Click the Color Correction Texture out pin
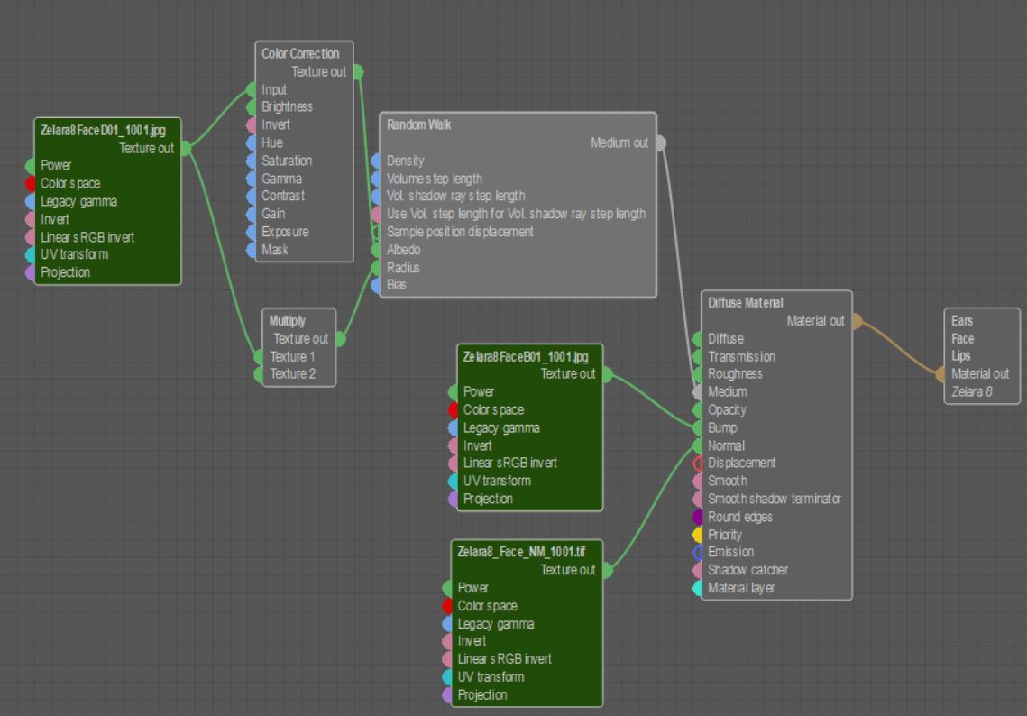 coord(358,71)
